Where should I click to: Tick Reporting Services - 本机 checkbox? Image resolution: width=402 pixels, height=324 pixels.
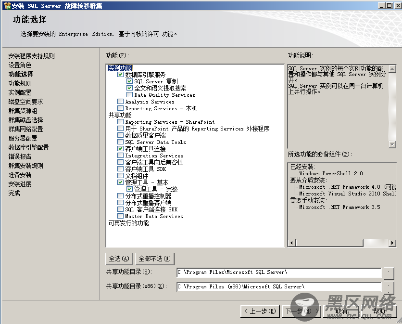pos(121,108)
